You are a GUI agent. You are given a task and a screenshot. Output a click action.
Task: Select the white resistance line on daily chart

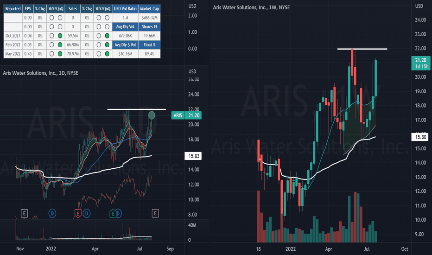pyautogui.click(x=137, y=109)
